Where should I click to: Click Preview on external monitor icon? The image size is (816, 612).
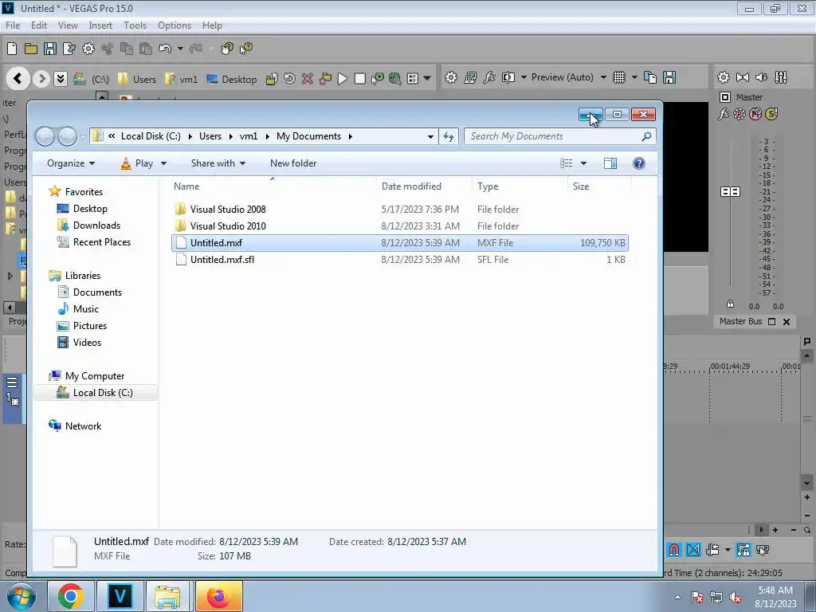[470, 77]
